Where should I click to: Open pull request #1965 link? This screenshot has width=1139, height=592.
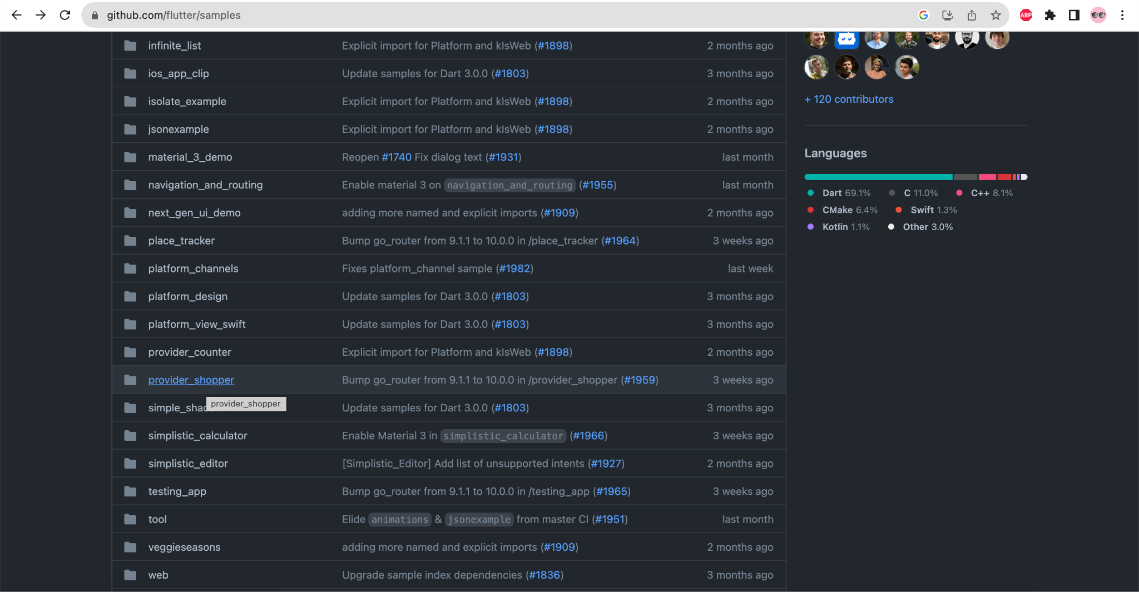pyautogui.click(x=612, y=491)
